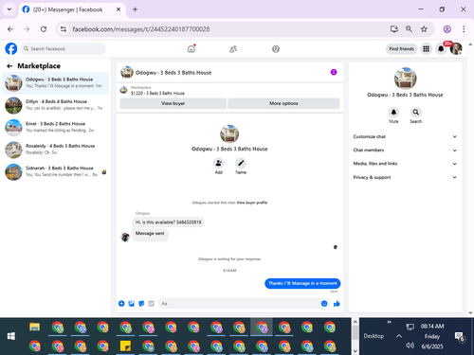Choose a GIF icon in composer
The width and height of the screenshot is (474, 355).
tap(151, 304)
